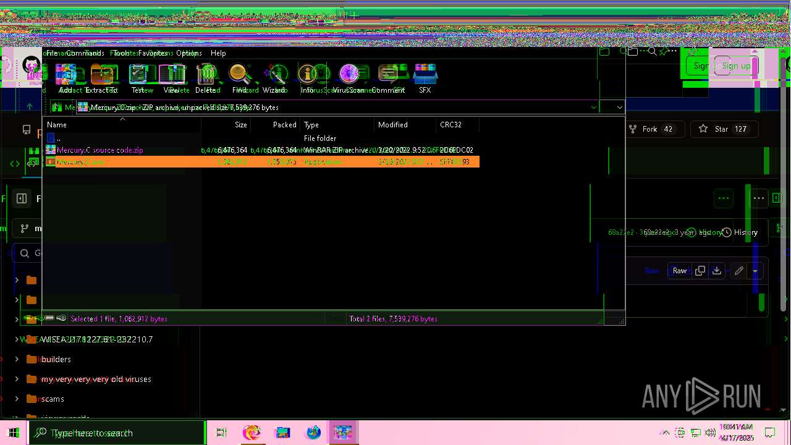The width and height of the screenshot is (791, 445).
Task: Sort file list by Type column
Action: pos(337,125)
